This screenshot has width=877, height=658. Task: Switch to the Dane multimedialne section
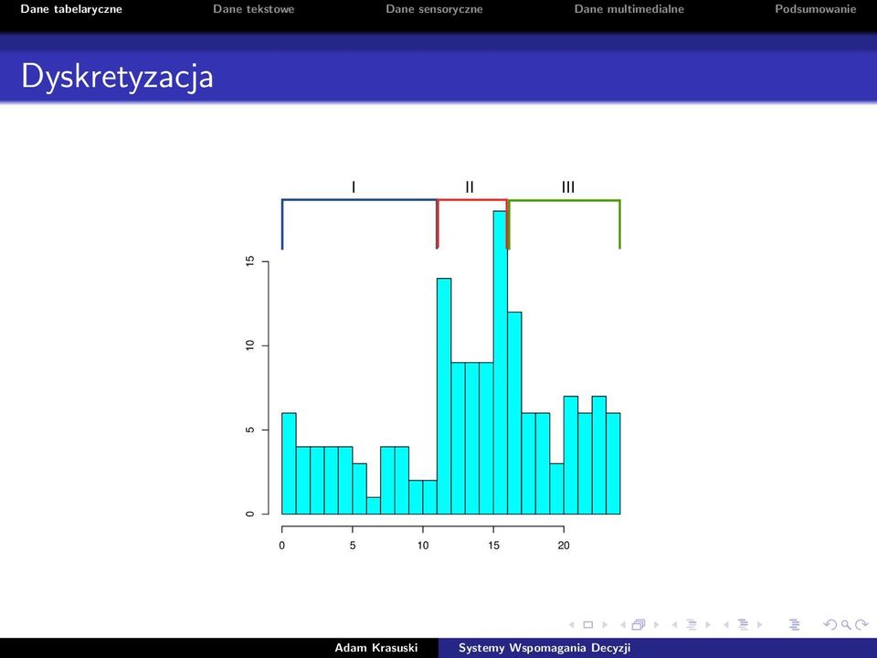(629, 9)
